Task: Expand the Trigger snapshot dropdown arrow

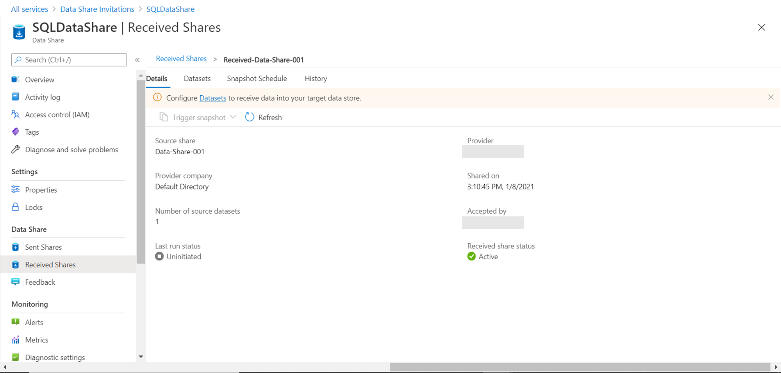Action: coord(233,117)
